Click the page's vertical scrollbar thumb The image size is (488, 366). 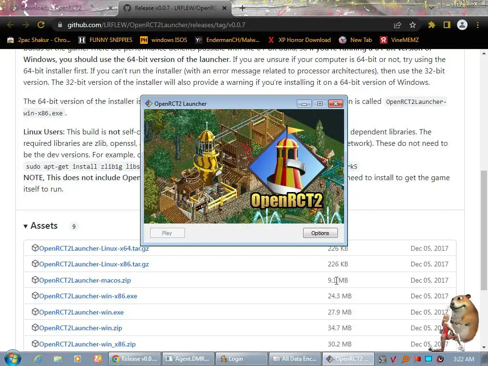click(x=484, y=230)
